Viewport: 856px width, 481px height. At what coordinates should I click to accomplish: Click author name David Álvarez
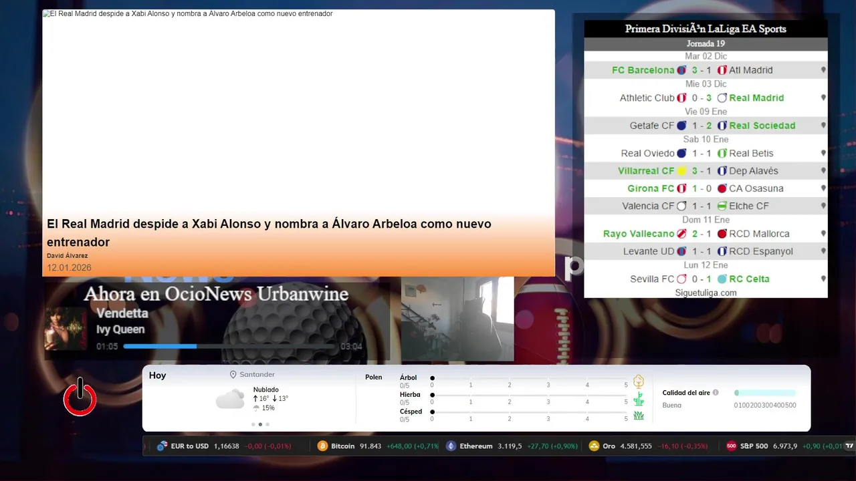67,256
